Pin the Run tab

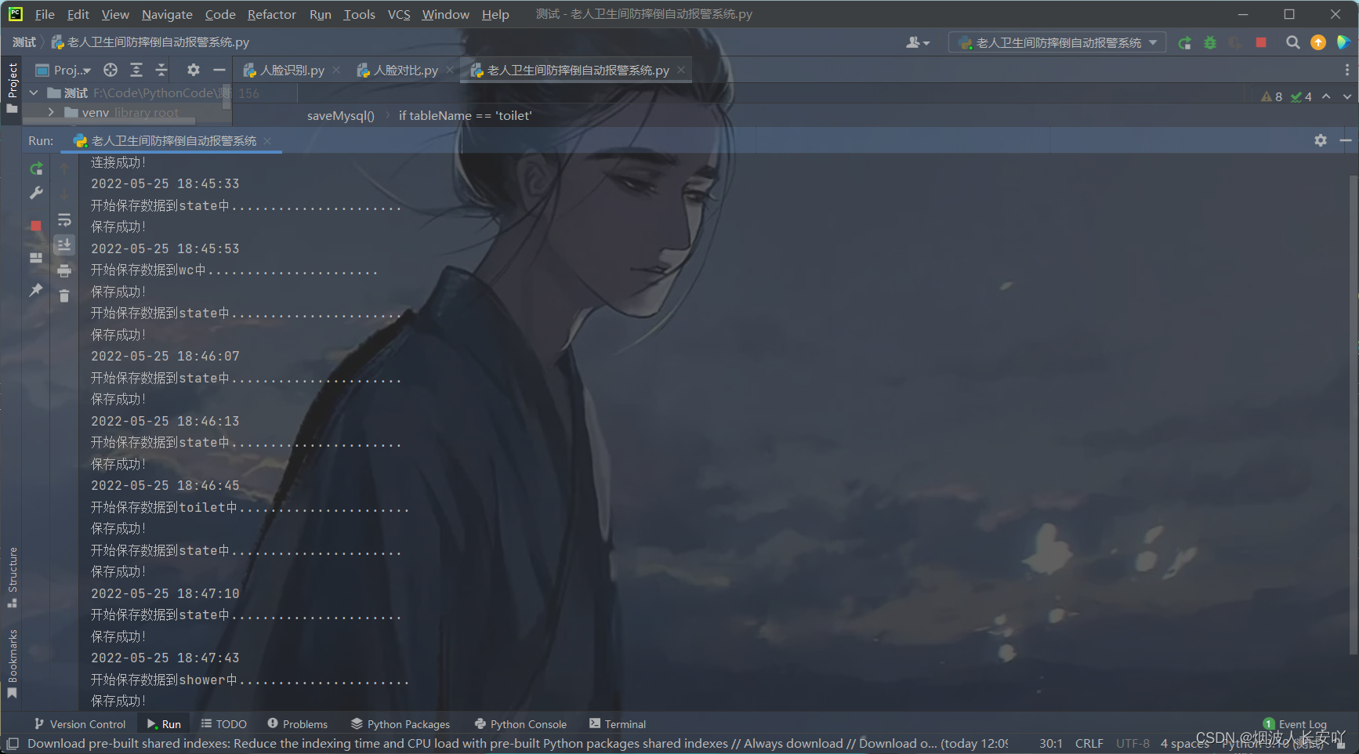[36, 290]
